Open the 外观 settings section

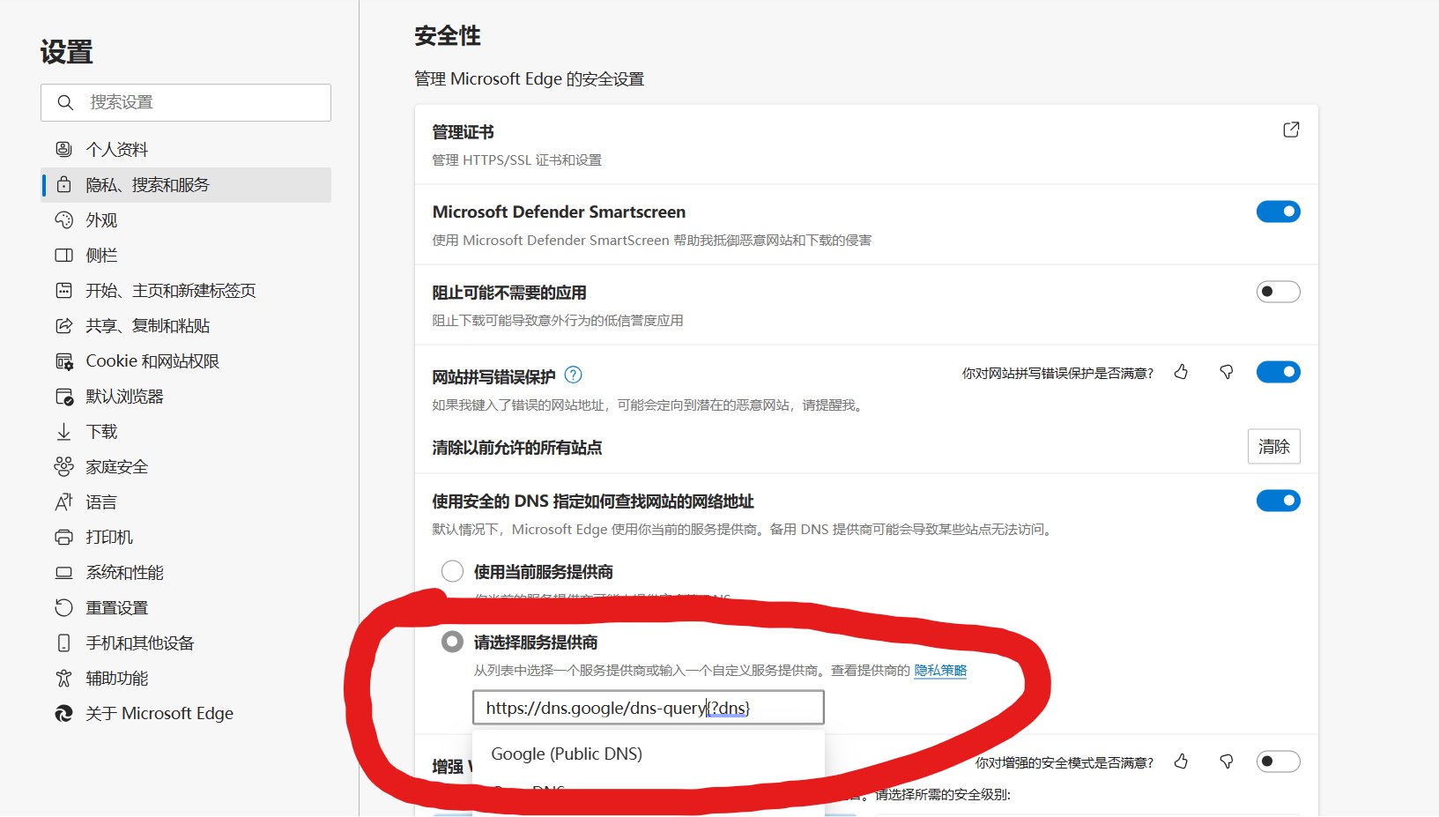(x=186, y=219)
